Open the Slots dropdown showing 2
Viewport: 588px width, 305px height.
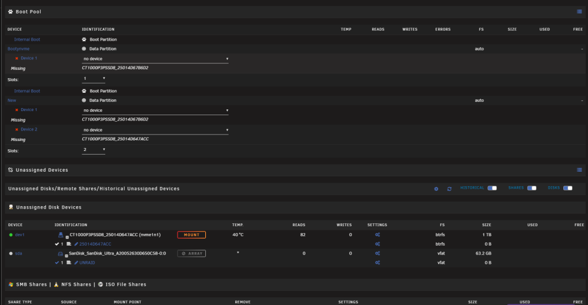93,150
